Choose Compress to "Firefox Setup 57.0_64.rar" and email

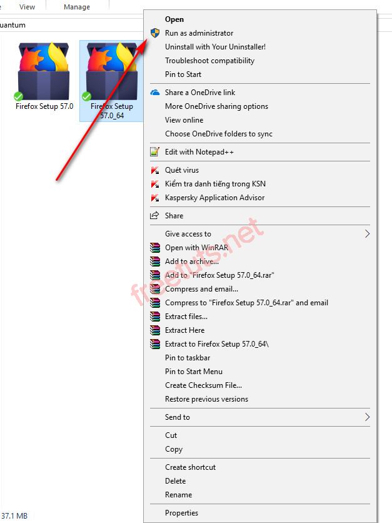tap(260, 303)
